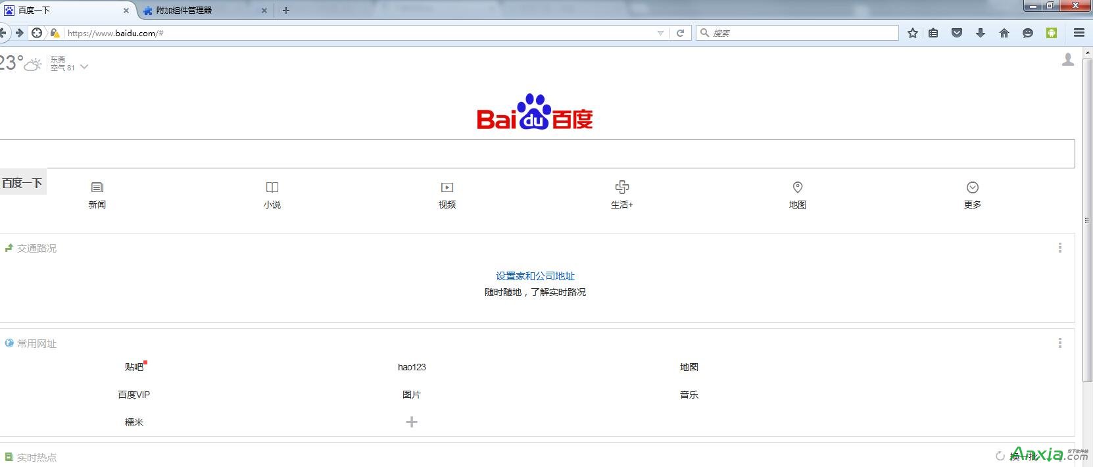Click the browser forward arrow

[x=20, y=33]
